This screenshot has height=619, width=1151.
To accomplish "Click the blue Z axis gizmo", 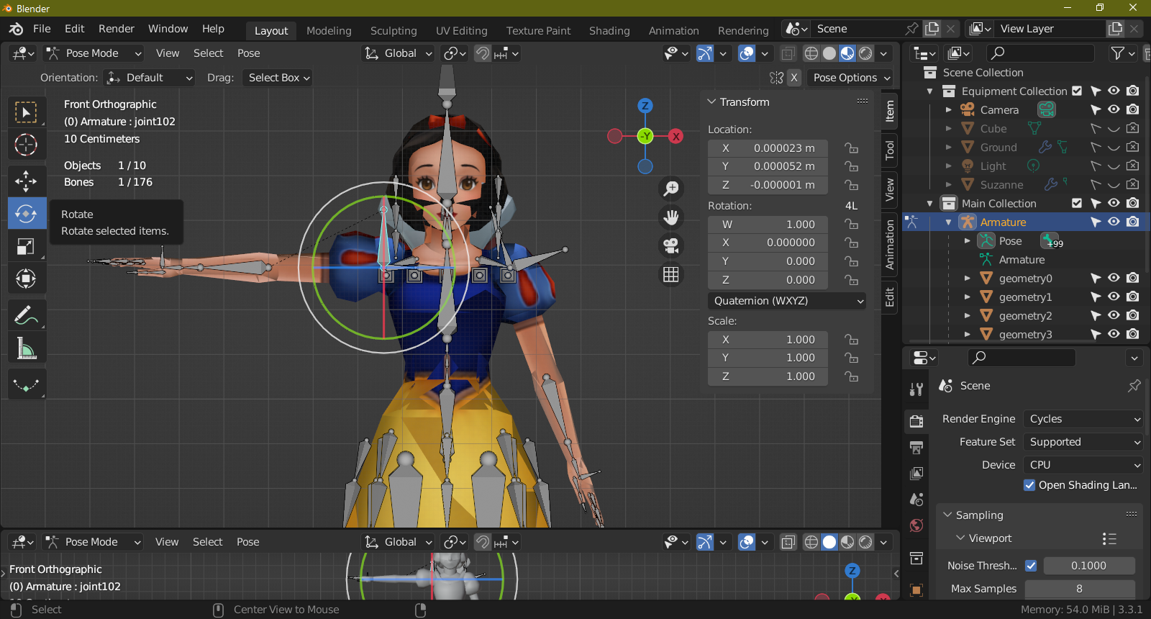I will coord(645,106).
